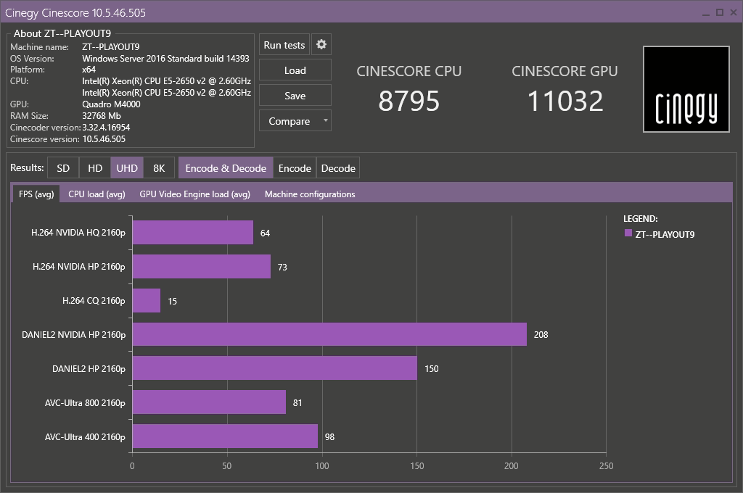Click the DANIEL2 NVIDIA HP 2160p axis label
Viewport: 743px width, 493px height.
point(74,335)
